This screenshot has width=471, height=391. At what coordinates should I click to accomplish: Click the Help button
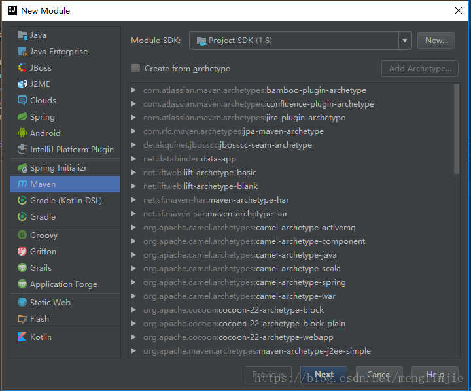(435, 375)
